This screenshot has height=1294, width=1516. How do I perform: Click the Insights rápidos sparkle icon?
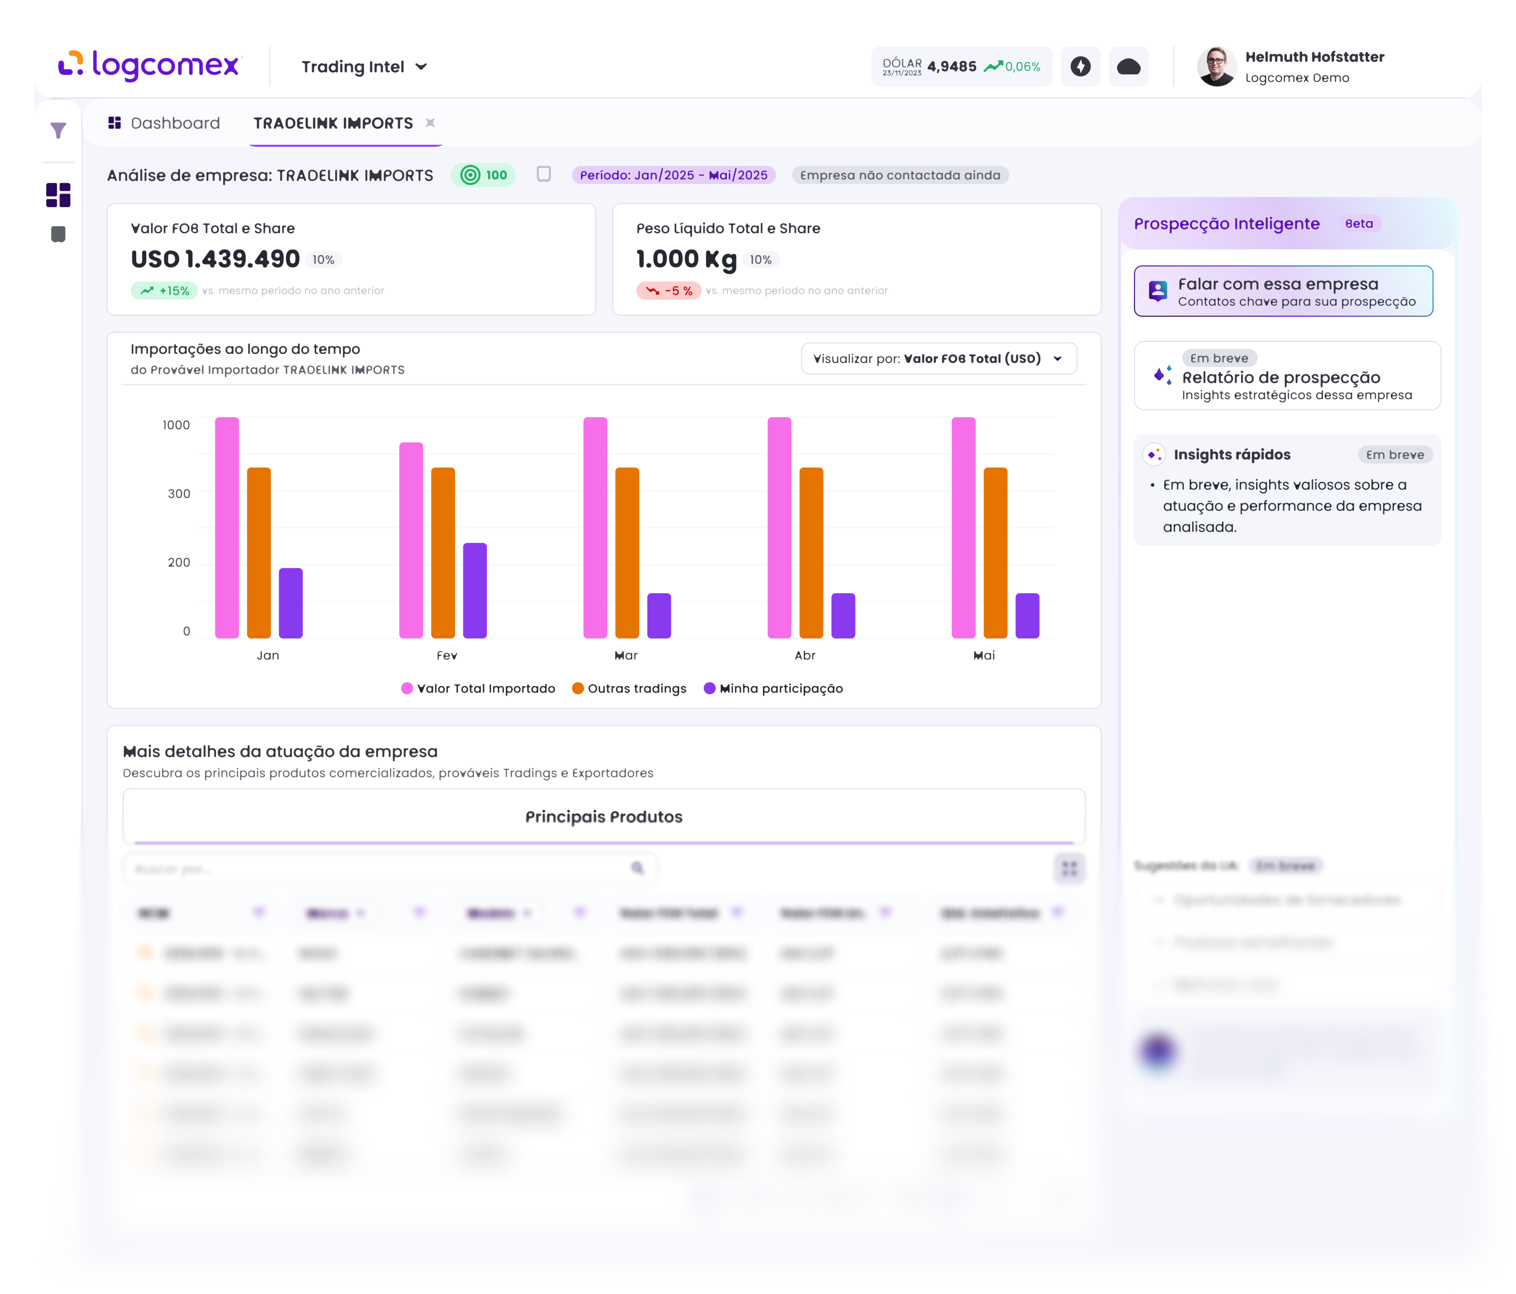(x=1154, y=454)
